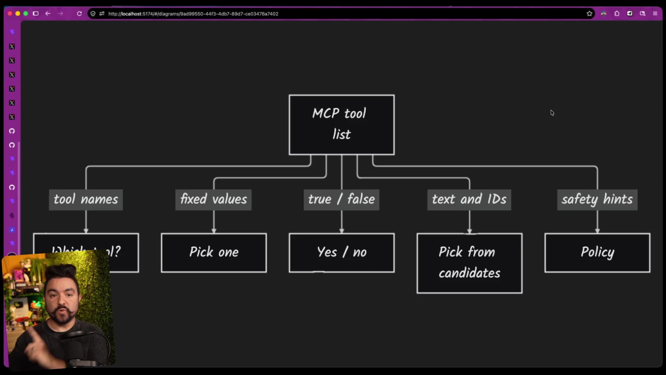The height and width of the screenshot is (375, 666).
Task: Go back to the previous page
Action: [48, 14]
